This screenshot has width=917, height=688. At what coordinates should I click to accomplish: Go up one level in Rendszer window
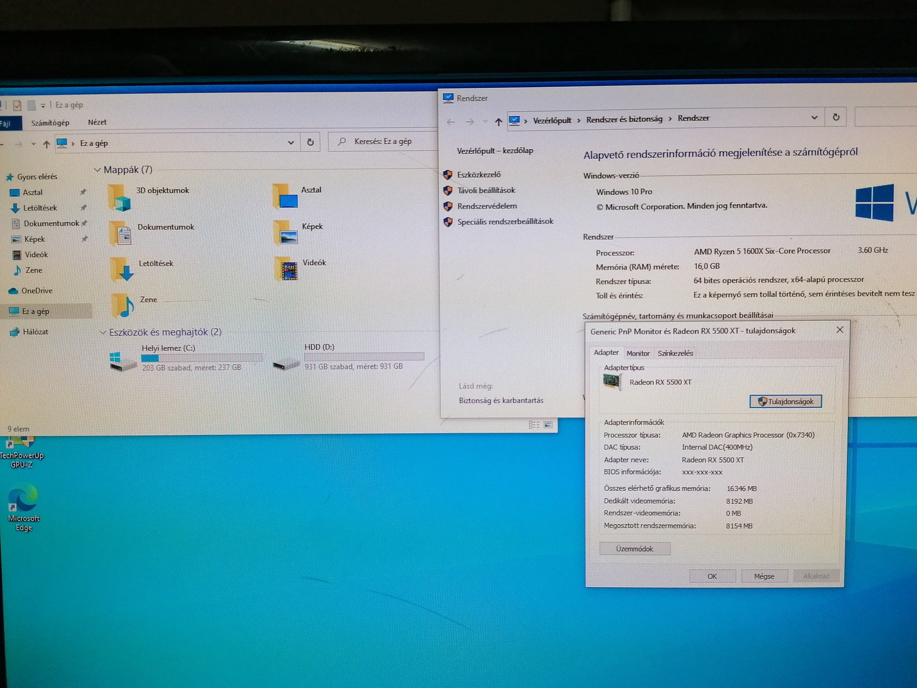(498, 122)
